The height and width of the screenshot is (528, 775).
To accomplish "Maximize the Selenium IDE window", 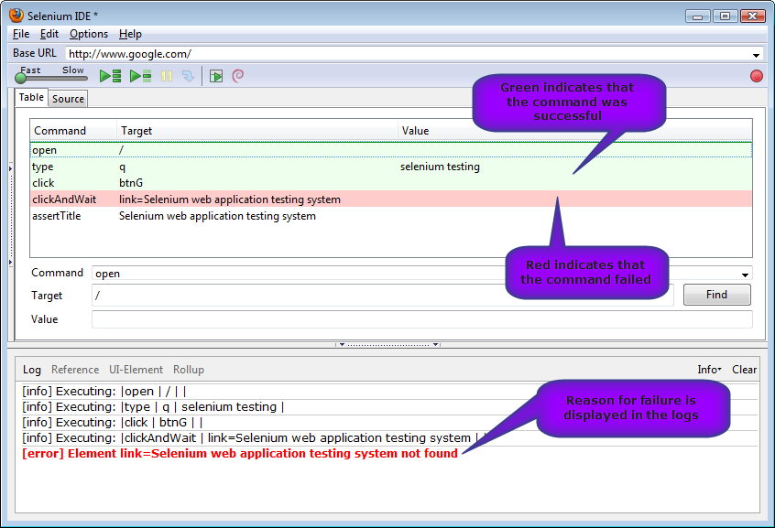I will click(x=726, y=16).
